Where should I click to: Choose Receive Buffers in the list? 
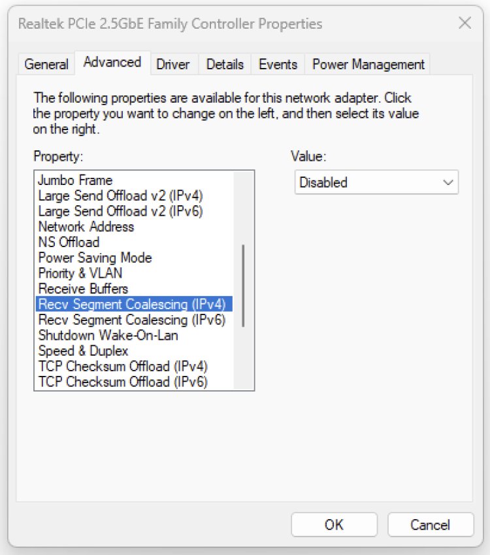tap(83, 289)
